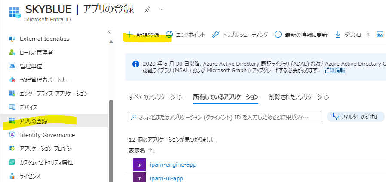Click the globe icon for エンドポイント
This screenshot has width=386, height=182.
click(169, 35)
